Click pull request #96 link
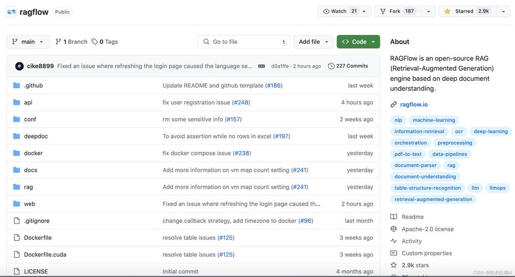Viewport: 515px width, 277px height. [x=306, y=220]
